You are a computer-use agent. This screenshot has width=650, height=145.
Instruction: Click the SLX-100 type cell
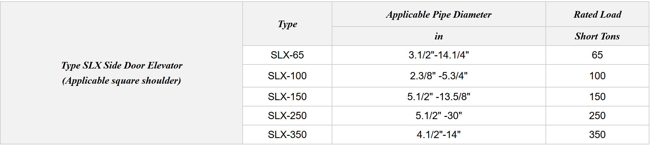[x=287, y=76]
